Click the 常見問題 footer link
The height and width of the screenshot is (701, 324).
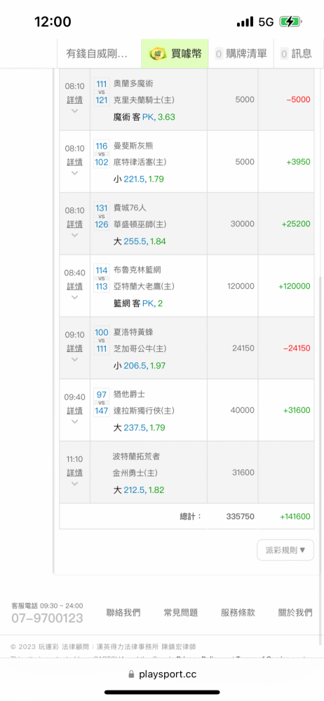click(181, 613)
